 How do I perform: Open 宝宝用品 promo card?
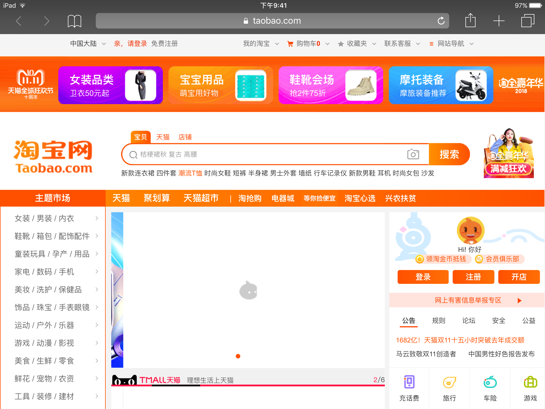coord(221,85)
